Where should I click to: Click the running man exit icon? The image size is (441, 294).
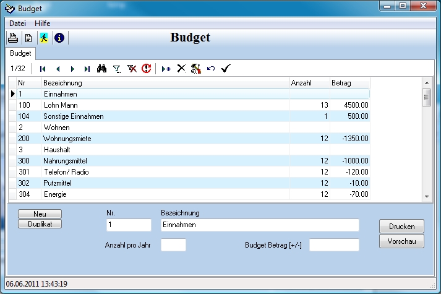click(44, 38)
